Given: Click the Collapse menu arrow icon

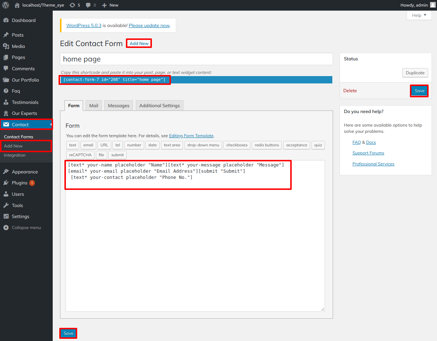Looking at the screenshot, I should (x=6, y=228).
